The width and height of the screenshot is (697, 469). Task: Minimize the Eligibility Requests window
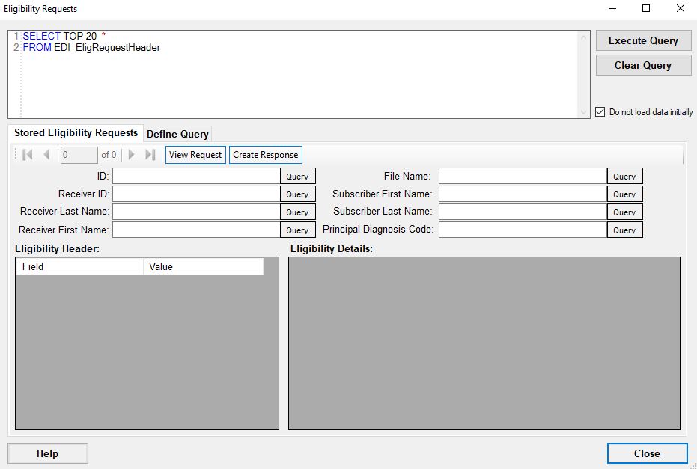[612, 8]
